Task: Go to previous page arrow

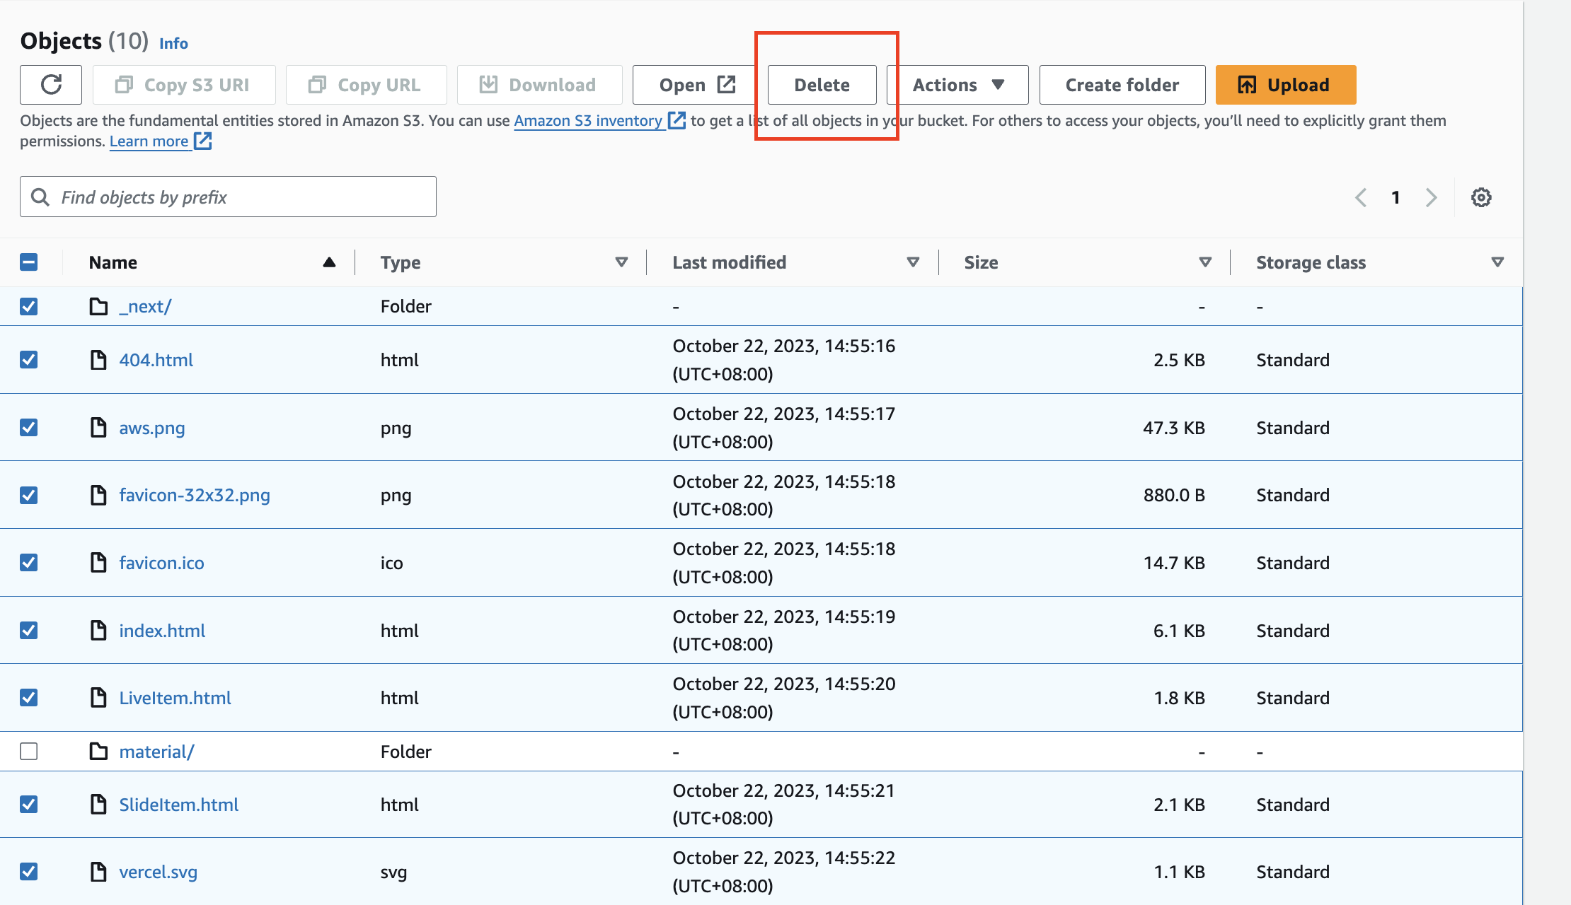Action: (1360, 197)
